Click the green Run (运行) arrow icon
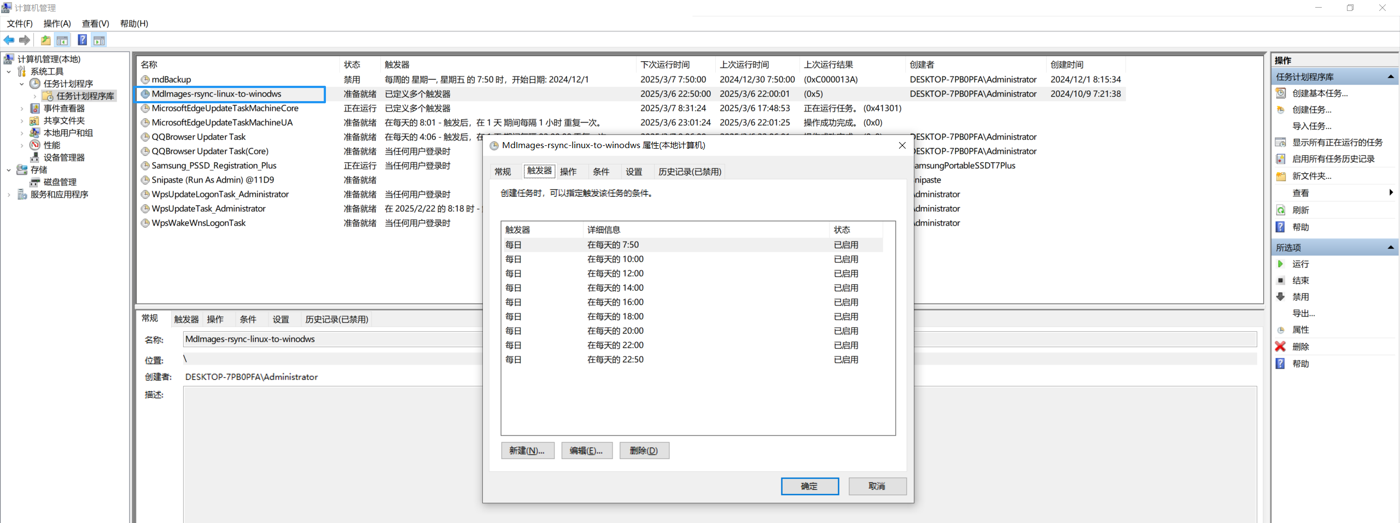The width and height of the screenshot is (1400, 523). [1281, 264]
